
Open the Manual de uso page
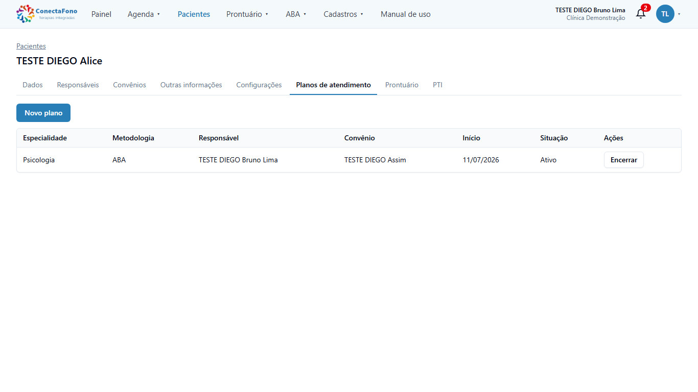(406, 14)
